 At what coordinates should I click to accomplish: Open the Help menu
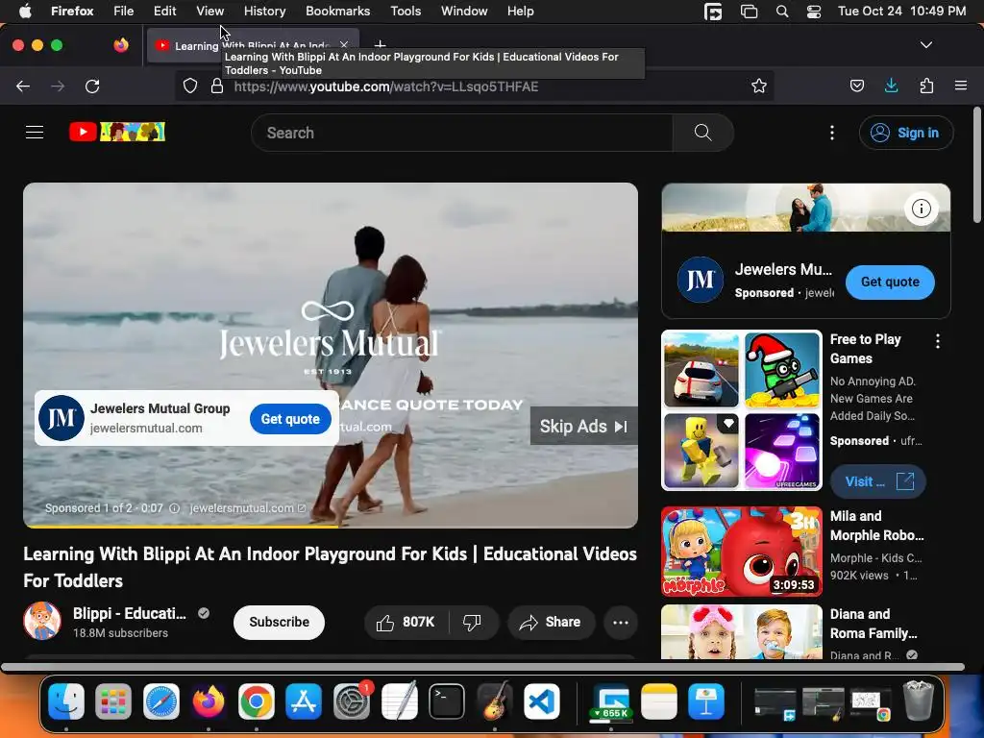pyautogui.click(x=520, y=11)
